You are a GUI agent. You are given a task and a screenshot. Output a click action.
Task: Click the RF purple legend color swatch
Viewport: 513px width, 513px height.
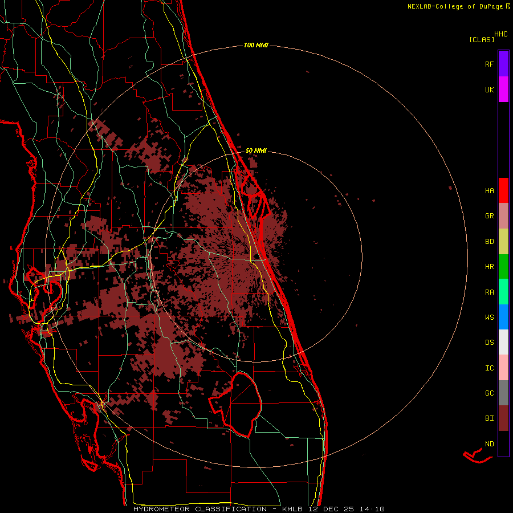[x=503, y=63]
